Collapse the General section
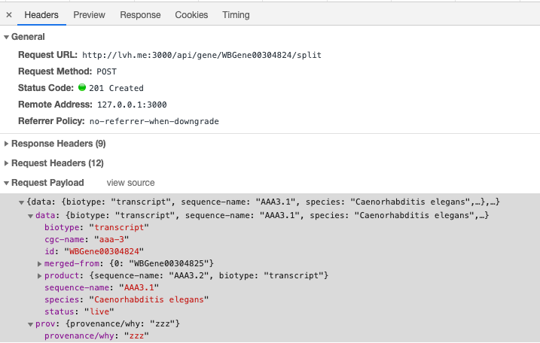 [6, 37]
